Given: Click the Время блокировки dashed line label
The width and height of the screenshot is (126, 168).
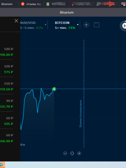Looking at the screenshot, I should [x=81, y=114].
